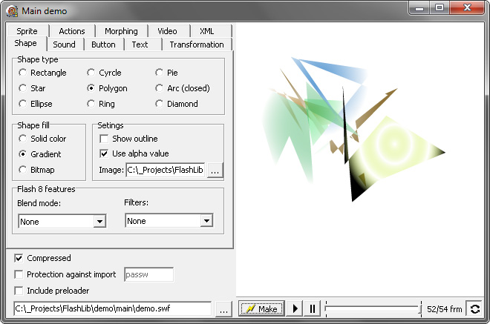The image size is (490, 324).
Task: Click the passw password field
Action: click(148, 274)
